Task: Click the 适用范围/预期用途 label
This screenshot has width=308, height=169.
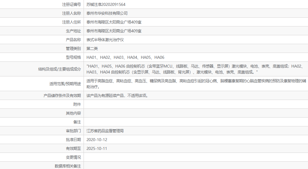Action: (65, 84)
